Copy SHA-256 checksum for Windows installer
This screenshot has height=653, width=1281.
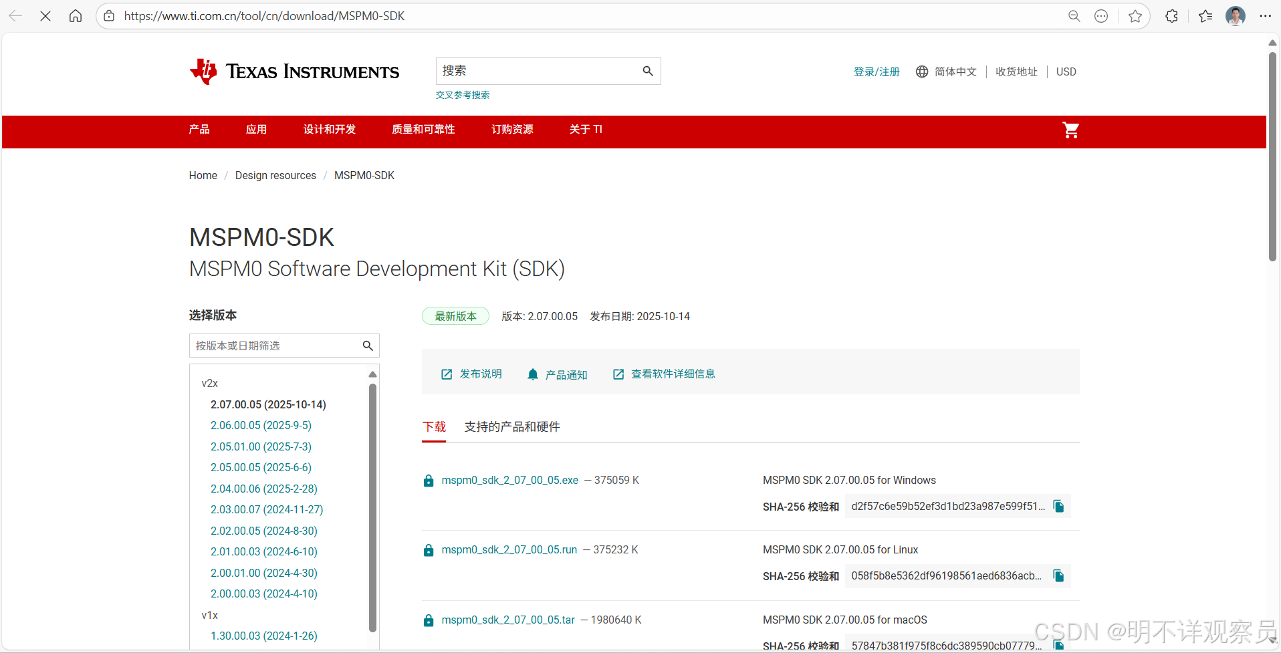[1058, 506]
